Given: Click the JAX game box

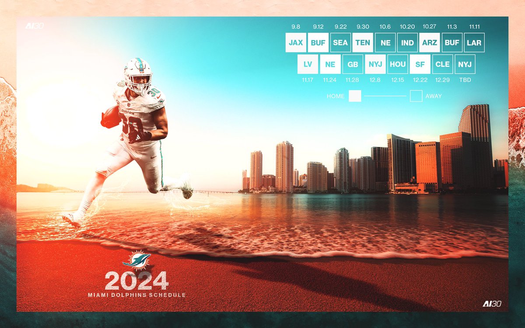Looking at the screenshot, I should pyautogui.click(x=296, y=43).
